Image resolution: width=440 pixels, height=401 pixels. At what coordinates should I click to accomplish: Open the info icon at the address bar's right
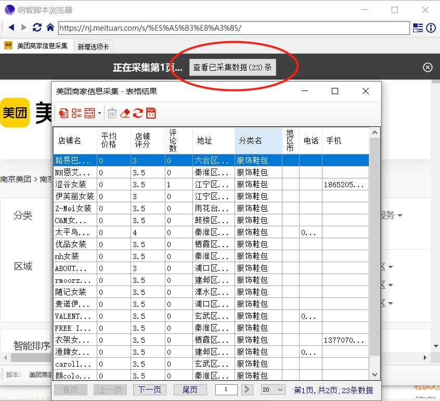point(431,28)
